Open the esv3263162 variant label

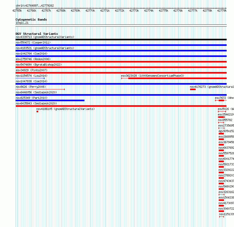tap(226, 192)
